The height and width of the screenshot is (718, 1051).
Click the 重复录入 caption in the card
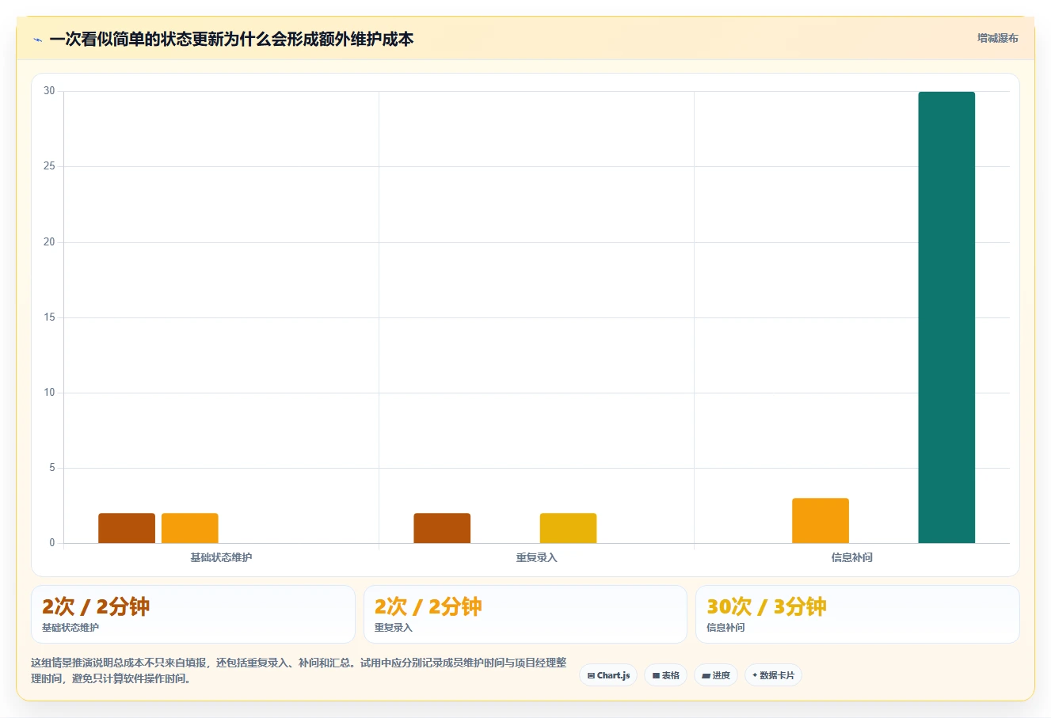(393, 628)
